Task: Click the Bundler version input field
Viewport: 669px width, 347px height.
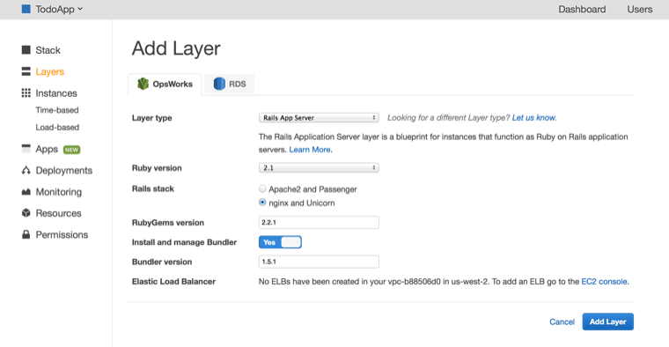Action: [319, 262]
